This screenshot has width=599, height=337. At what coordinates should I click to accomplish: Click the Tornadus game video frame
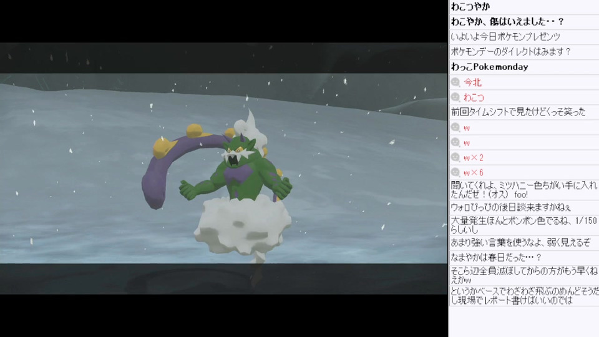pyautogui.click(x=223, y=168)
